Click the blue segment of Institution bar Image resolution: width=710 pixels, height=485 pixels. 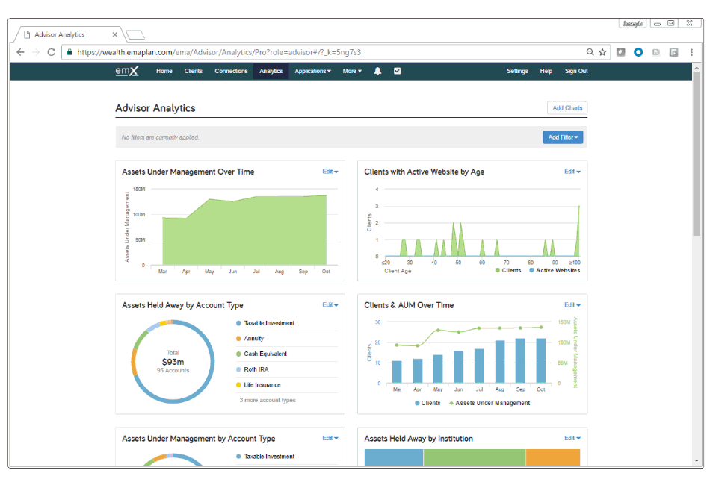tap(393, 457)
